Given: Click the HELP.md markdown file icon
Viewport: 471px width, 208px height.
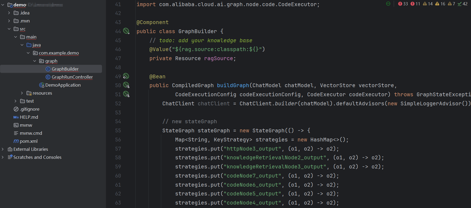Looking at the screenshot, I should tap(16, 117).
